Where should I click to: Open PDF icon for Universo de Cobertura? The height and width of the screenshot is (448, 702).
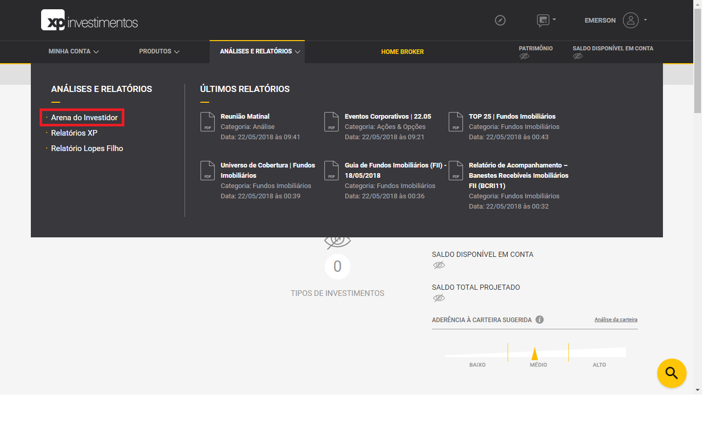tap(208, 171)
